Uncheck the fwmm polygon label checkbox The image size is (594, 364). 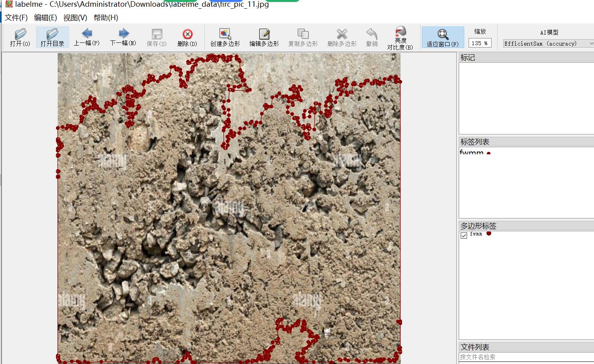point(464,236)
